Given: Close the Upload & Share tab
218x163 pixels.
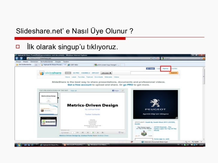Looking at the screenshot, I should pos(65,65).
